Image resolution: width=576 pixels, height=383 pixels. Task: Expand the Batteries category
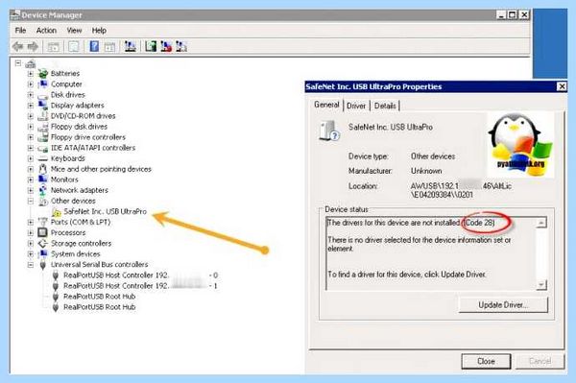click(31, 74)
